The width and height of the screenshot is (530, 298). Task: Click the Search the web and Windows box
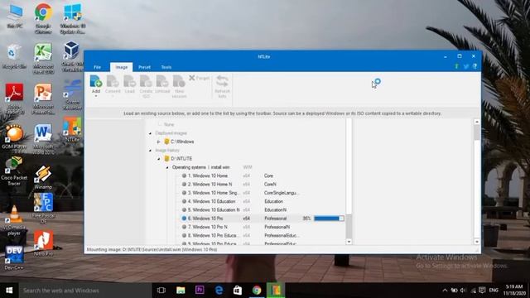tap(85, 291)
